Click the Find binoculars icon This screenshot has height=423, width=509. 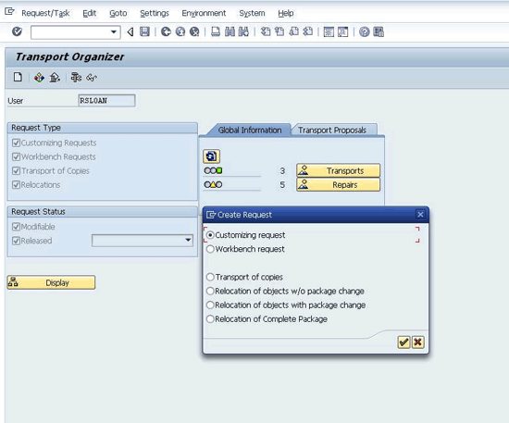(x=230, y=31)
